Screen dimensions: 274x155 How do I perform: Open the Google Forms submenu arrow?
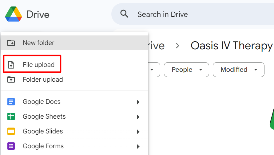[x=138, y=146]
